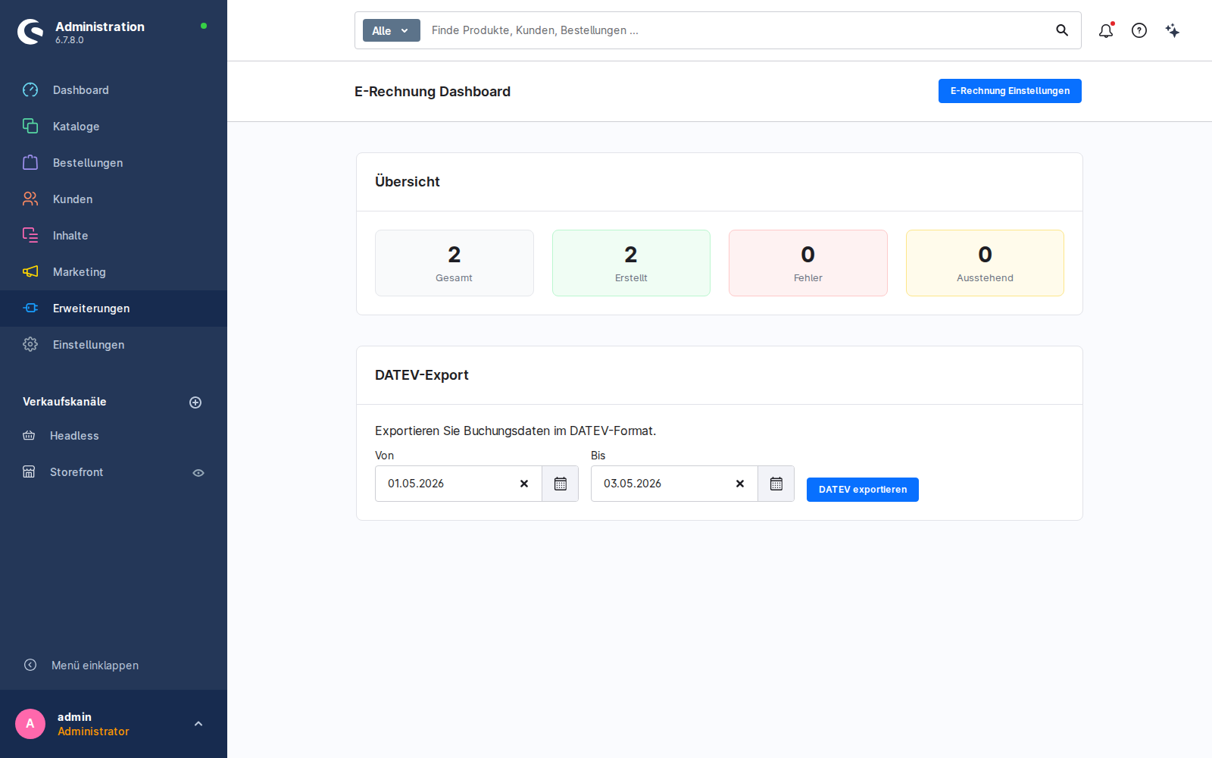Click the Inhalte layout icon
Image resolution: width=1212 pixels, height=758 pixels.
(30, 236)
